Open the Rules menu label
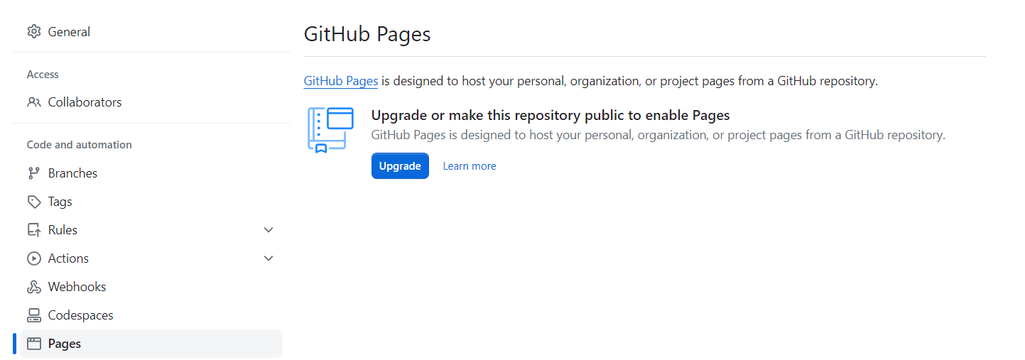 63,230
